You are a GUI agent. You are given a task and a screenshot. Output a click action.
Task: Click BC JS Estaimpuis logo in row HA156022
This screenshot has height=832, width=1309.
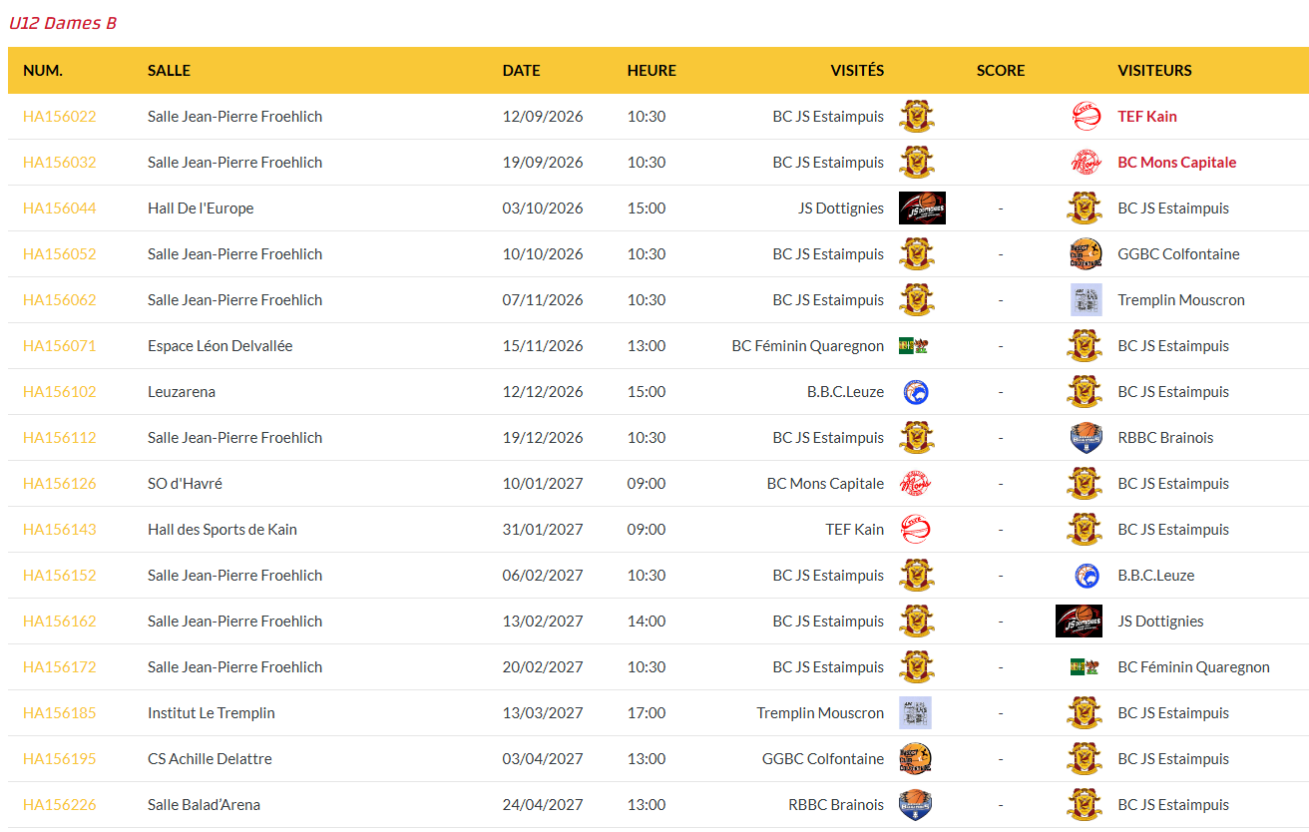pyautogui.click(x=916, y=117)
